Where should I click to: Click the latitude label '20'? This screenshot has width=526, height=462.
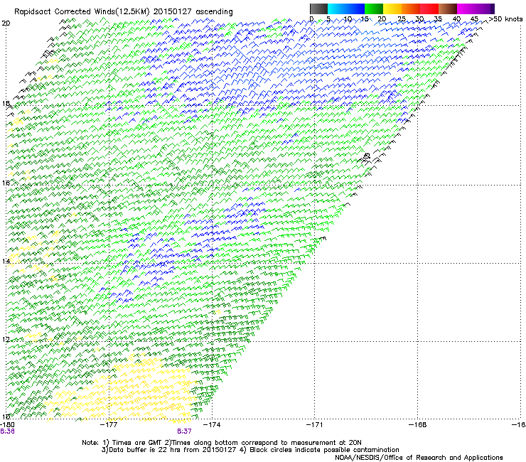click(x=6, y=23)
